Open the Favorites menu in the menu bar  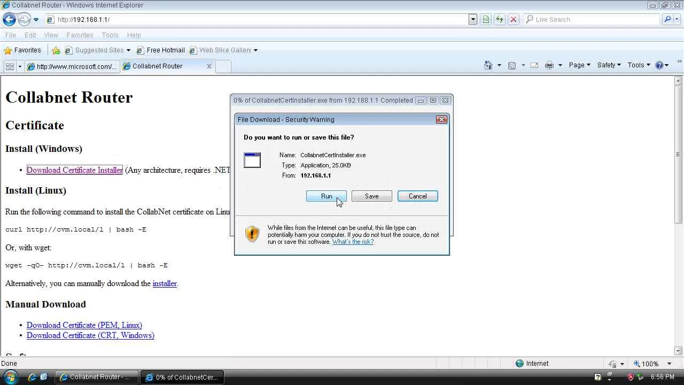pos(80,35)
